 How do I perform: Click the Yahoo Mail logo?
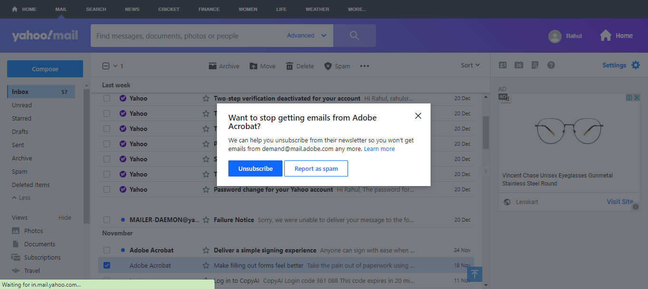pyautogui.click(x=45, y=36)
